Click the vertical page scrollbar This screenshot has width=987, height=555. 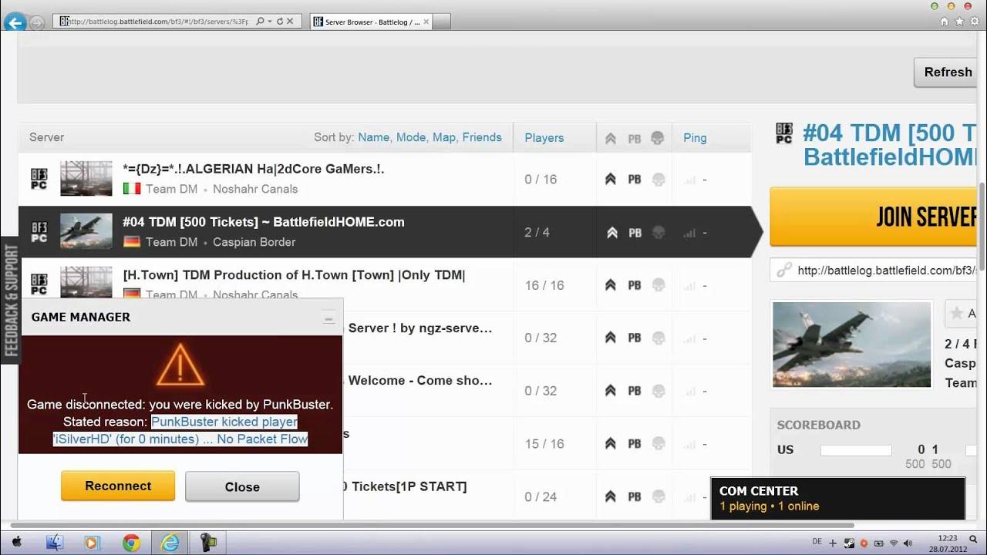(982, 227)
